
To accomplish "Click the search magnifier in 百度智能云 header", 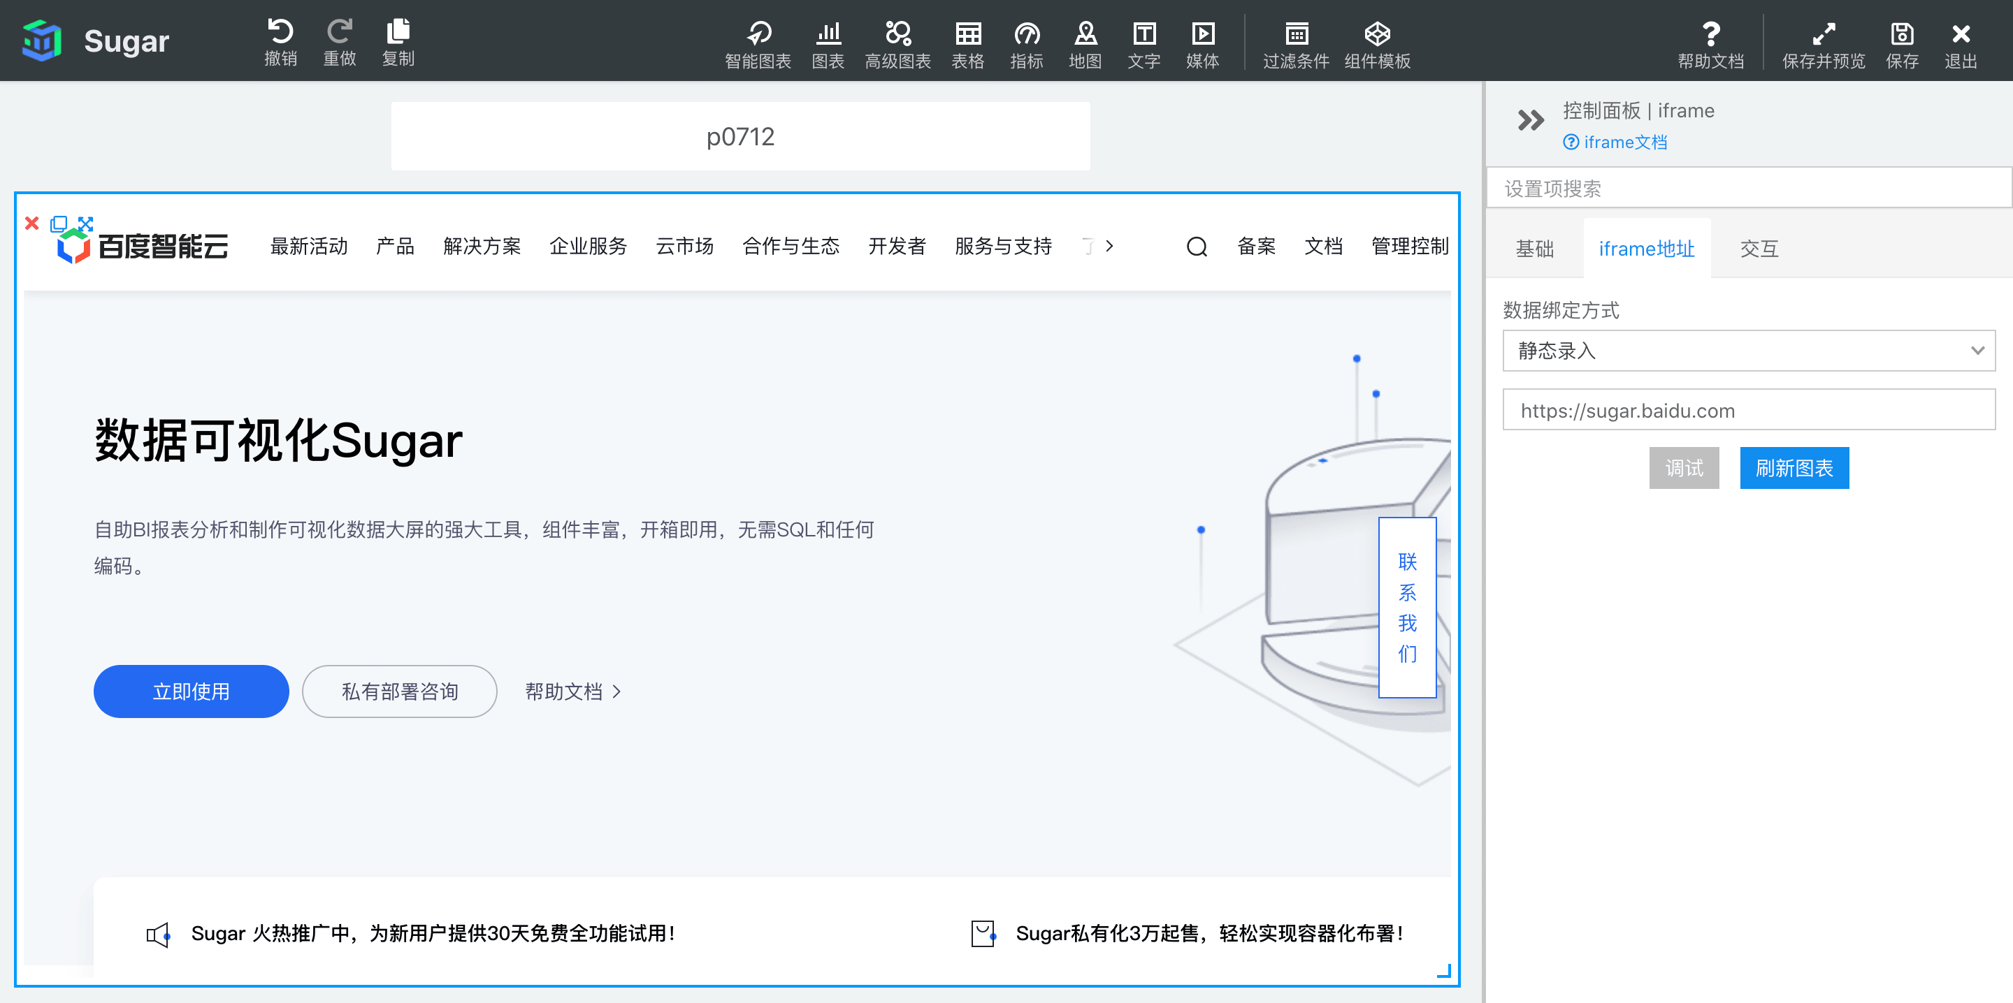I will [x=1197, y=247].
